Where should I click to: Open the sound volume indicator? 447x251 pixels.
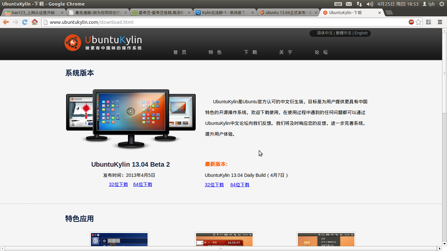370,4
